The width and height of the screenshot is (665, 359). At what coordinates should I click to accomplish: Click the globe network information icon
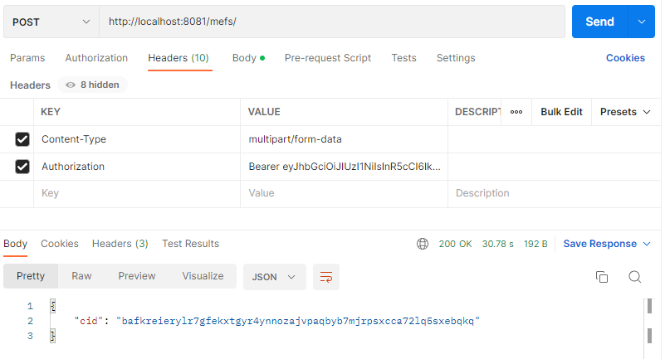click(x=423, y=244)
